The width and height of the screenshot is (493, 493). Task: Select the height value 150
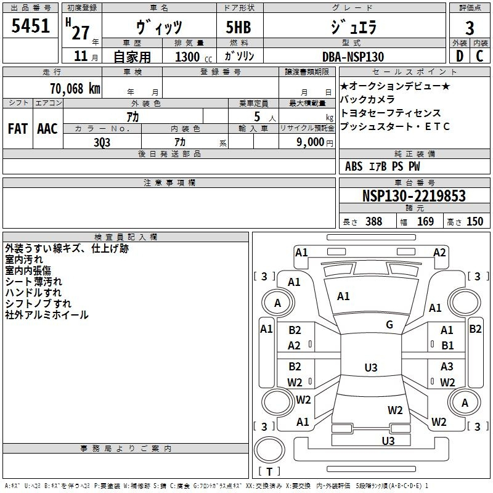click(x=475, y=221)
